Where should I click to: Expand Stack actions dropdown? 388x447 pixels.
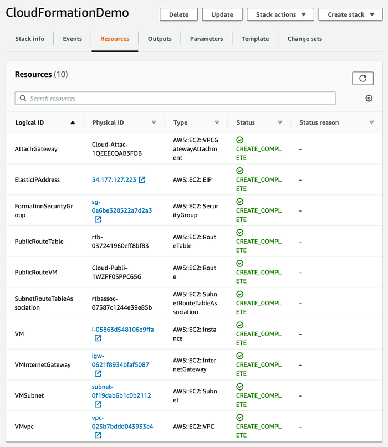click(x=280, y=14)
